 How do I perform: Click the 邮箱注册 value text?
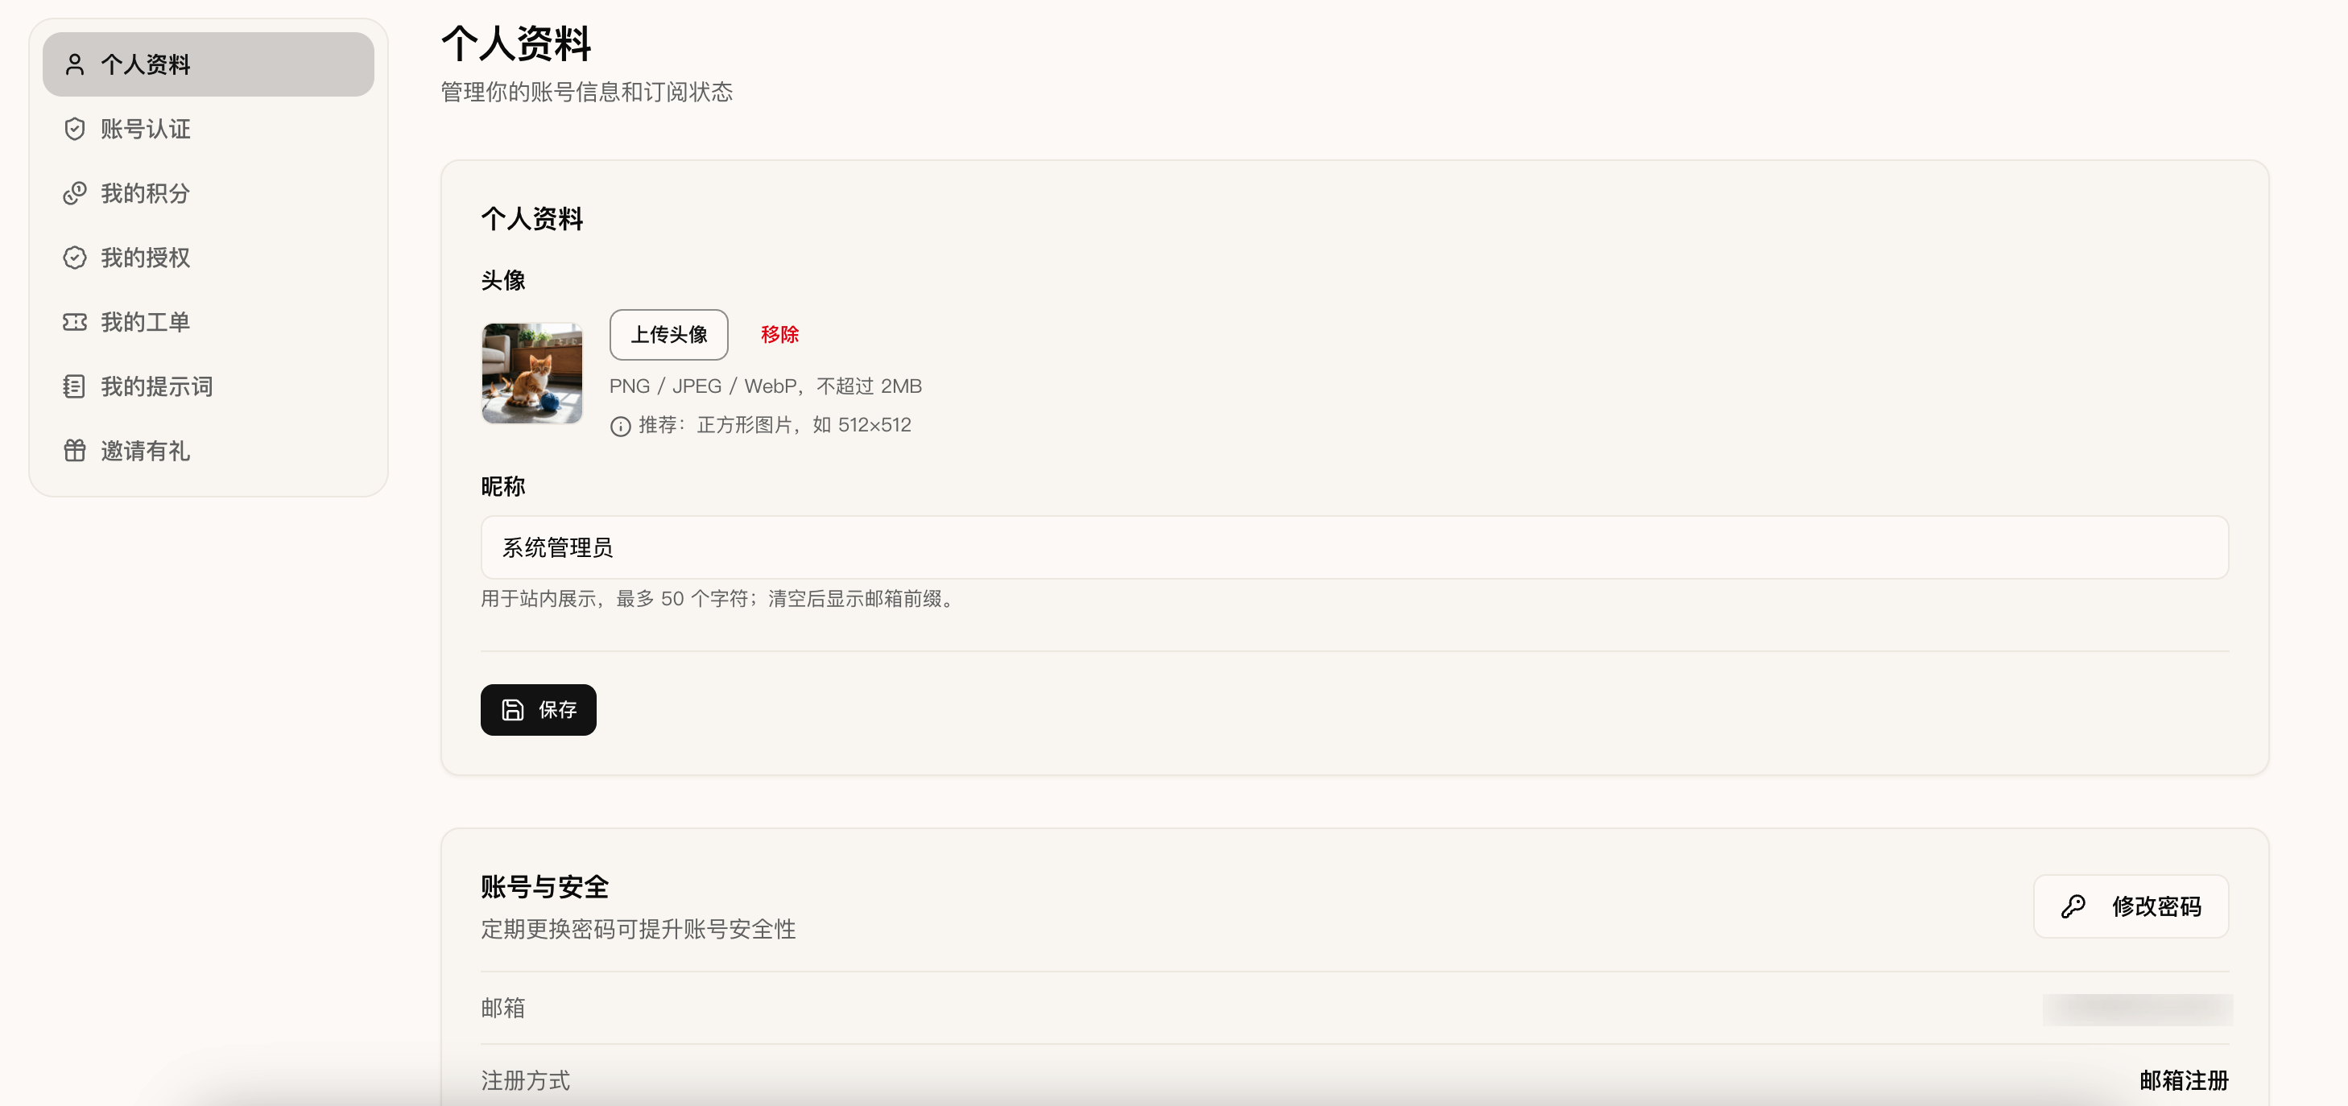pos(2184,1080)
